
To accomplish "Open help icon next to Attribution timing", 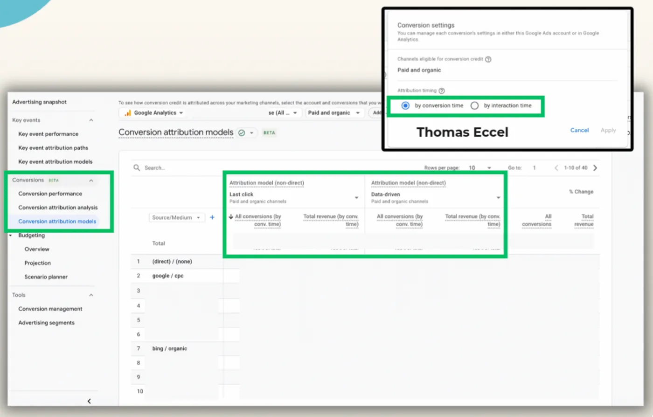I will click(x=442, y=91).
